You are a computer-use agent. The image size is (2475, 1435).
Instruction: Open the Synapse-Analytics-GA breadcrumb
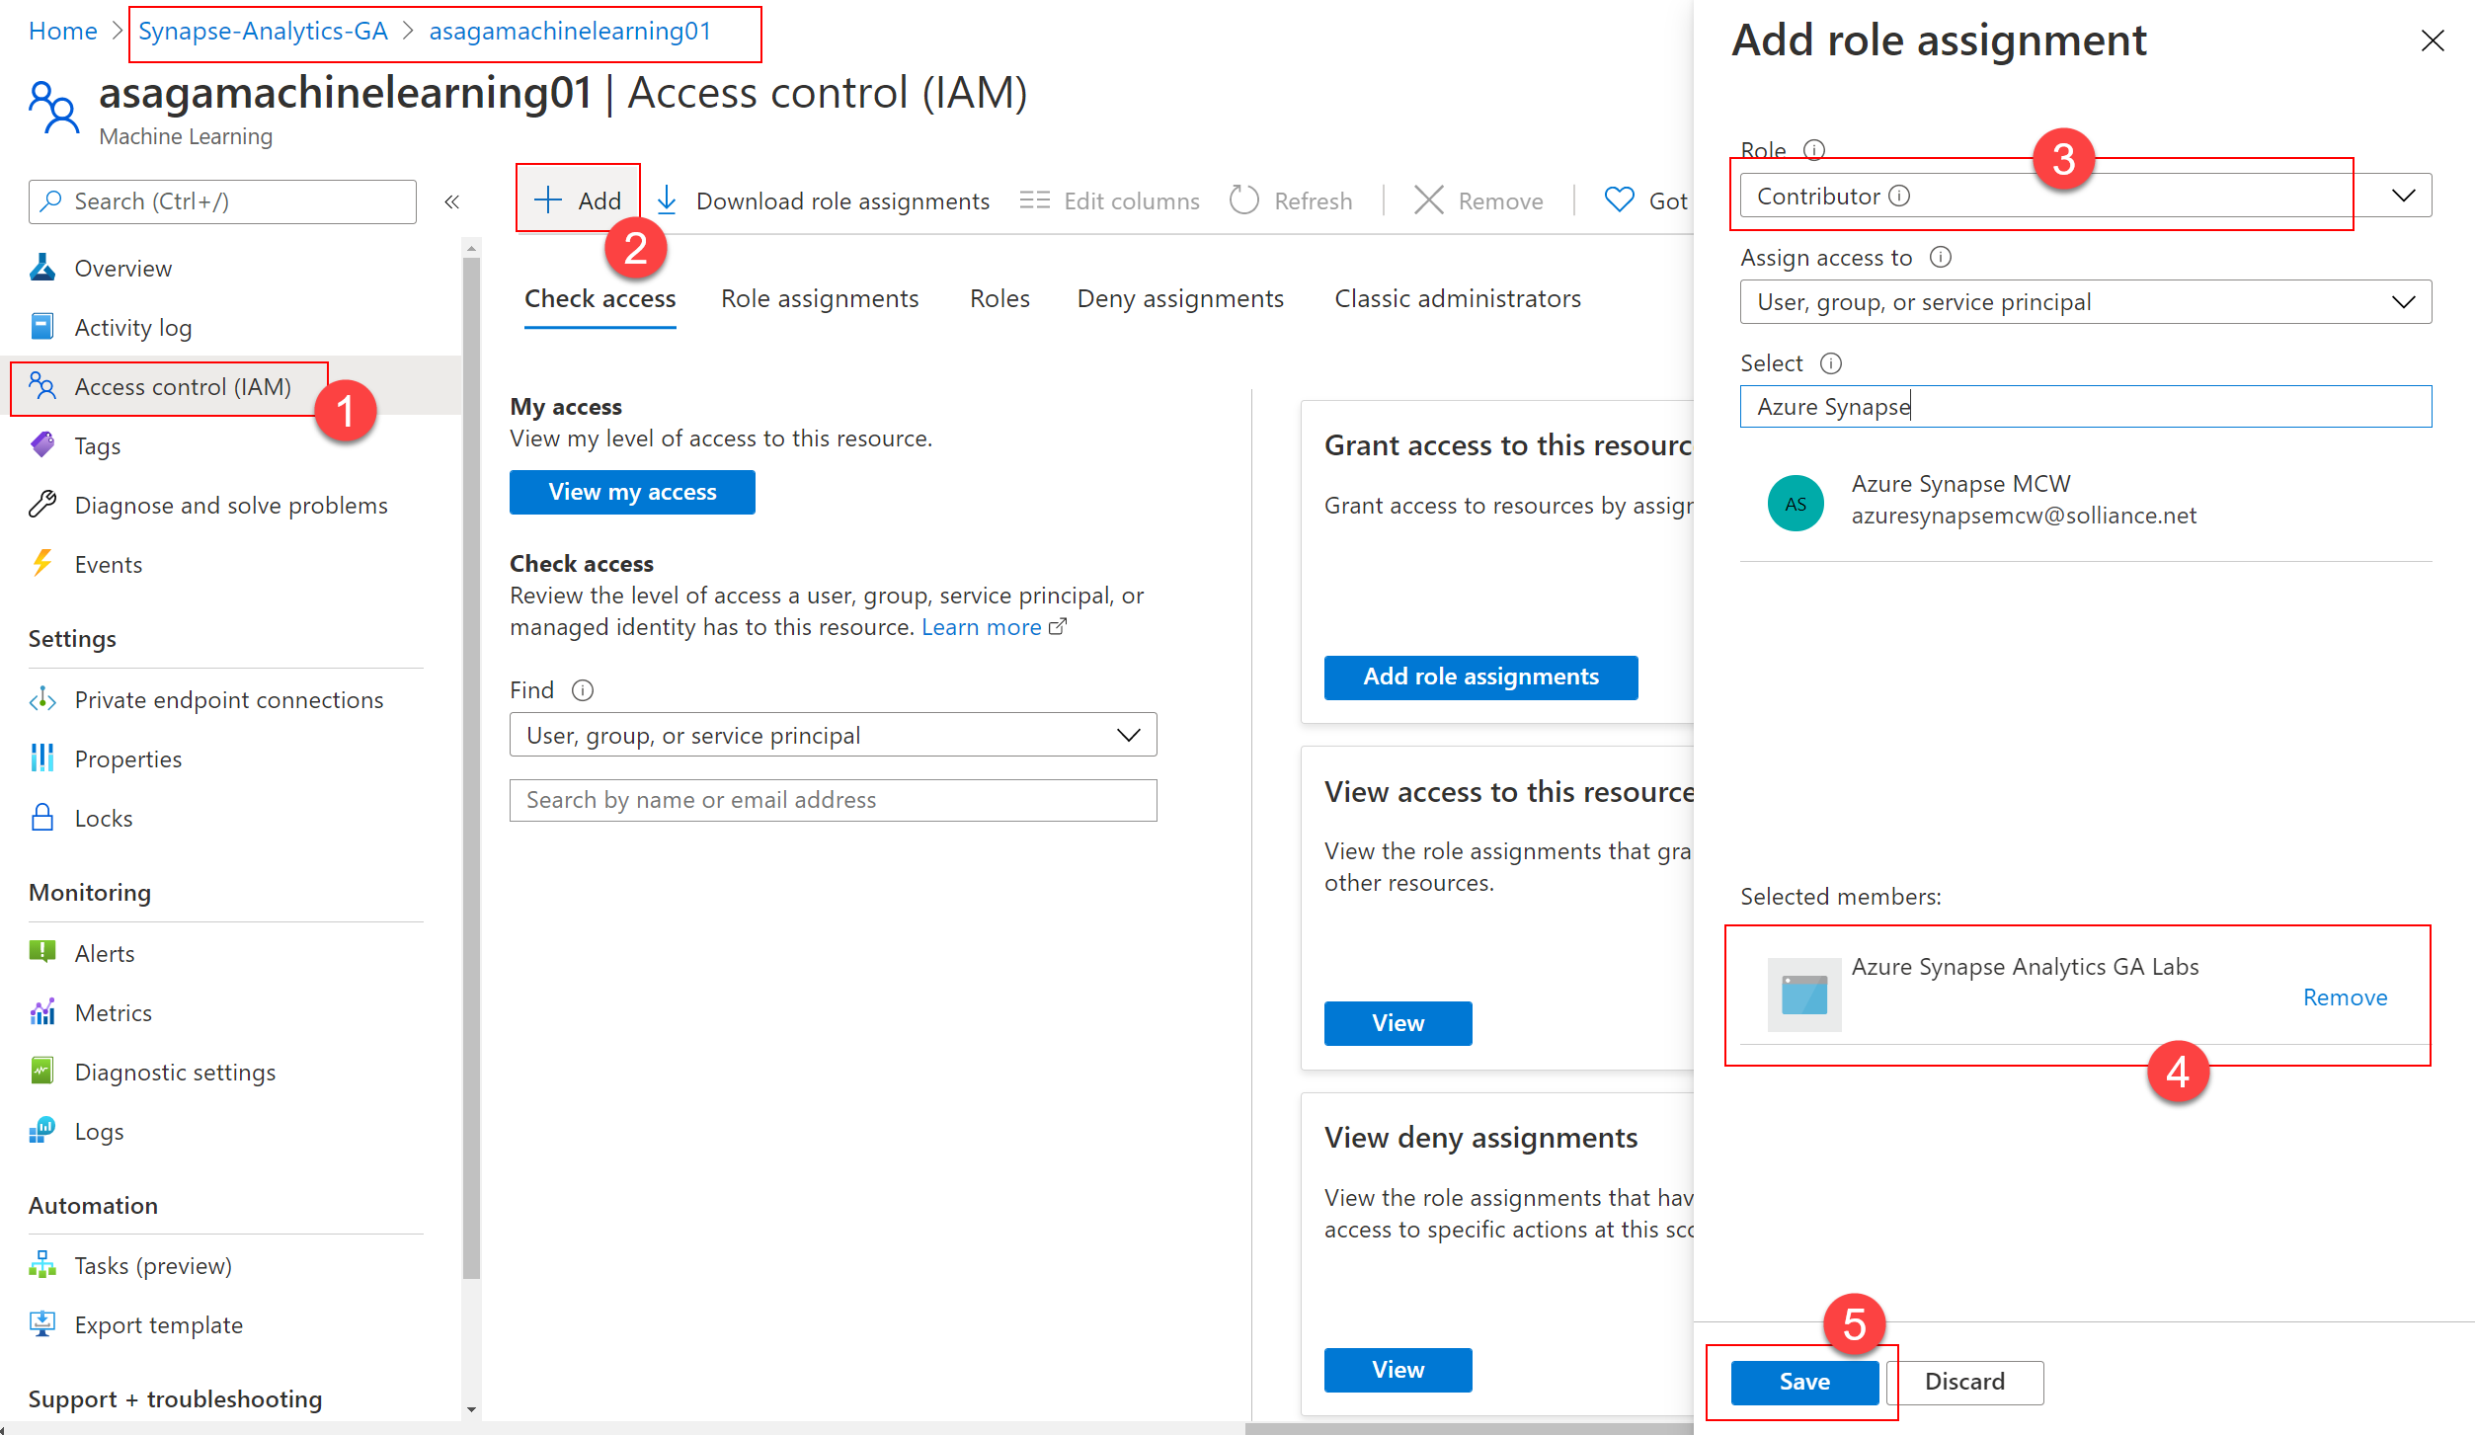pyautogui.click(x=264, y=31)
